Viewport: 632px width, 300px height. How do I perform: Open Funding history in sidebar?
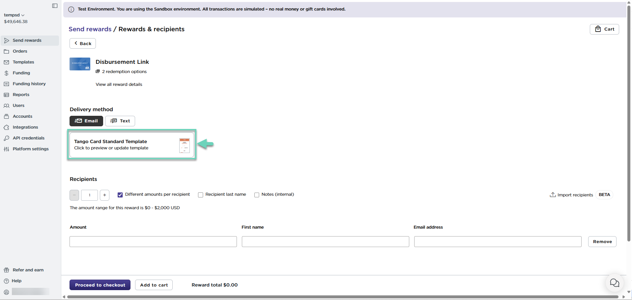[29, 84]
